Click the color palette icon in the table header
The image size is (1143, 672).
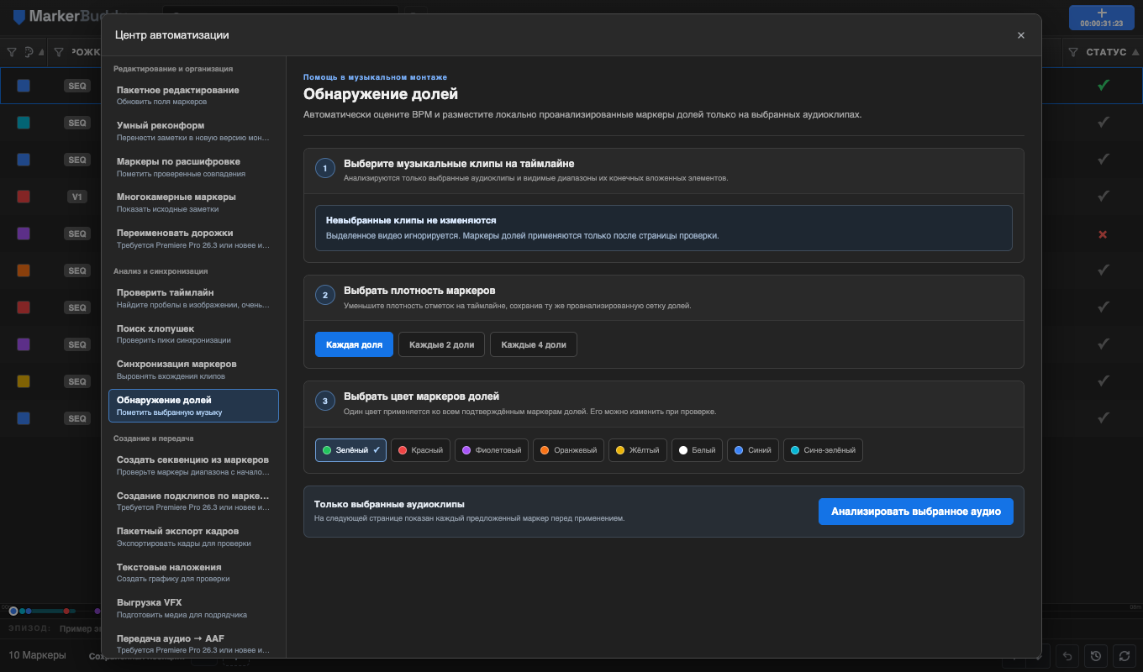coord(29,52)
